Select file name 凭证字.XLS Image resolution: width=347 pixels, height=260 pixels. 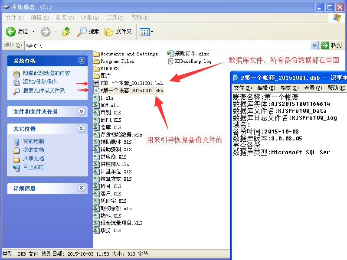click(x=114, y=201)
